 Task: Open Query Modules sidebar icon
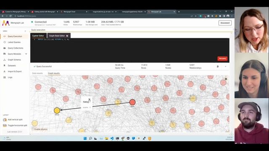click(x=5, y=54)
